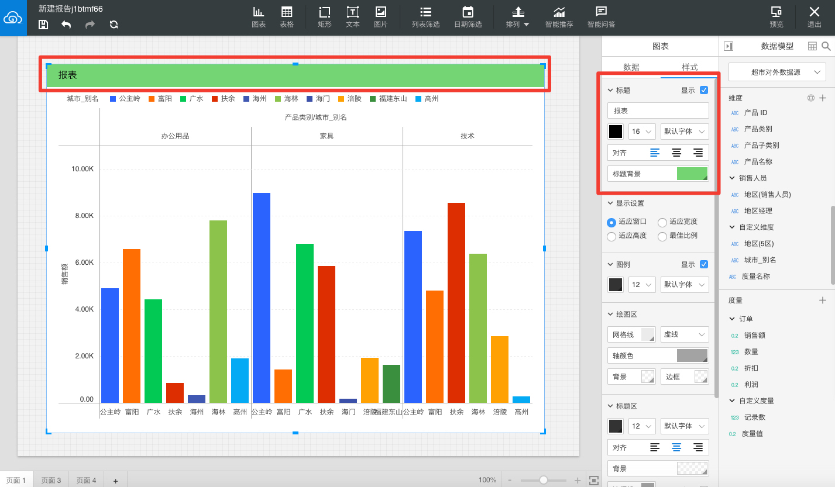Toggle the 图例 显示 checkbox
Screen dimensions: 835x487
pos(704,264)
